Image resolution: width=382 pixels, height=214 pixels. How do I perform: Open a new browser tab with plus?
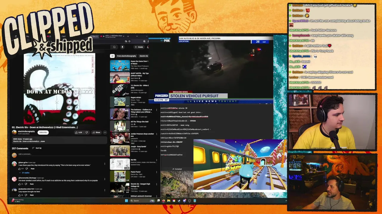point(128,36)
